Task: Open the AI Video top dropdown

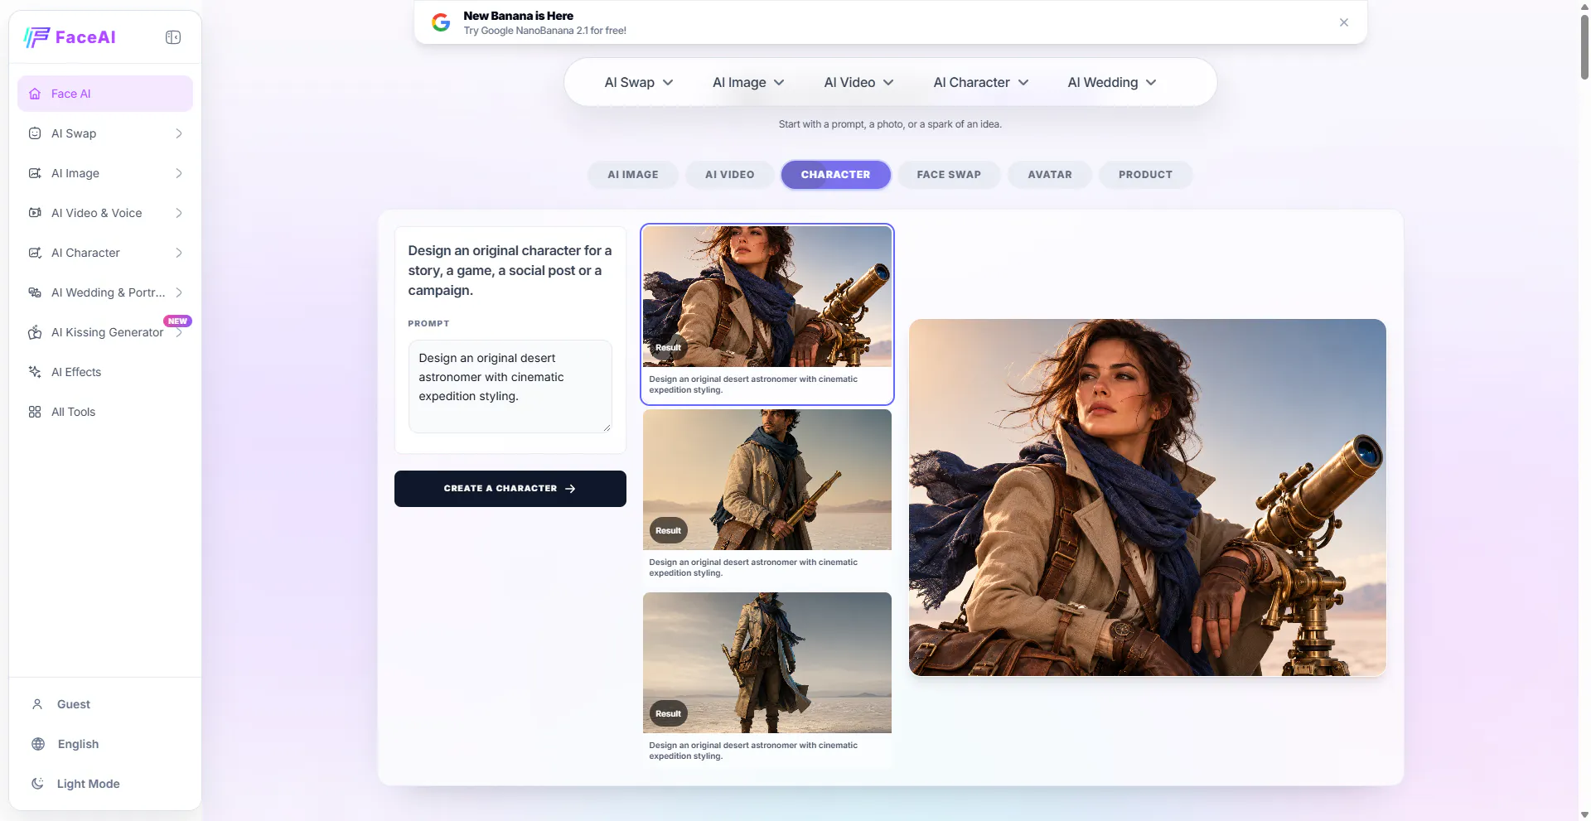Action: tap(858, 82)
